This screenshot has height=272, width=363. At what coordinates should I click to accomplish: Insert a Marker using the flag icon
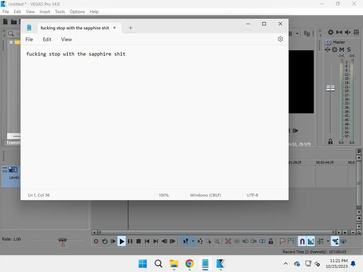click(282, 241)
